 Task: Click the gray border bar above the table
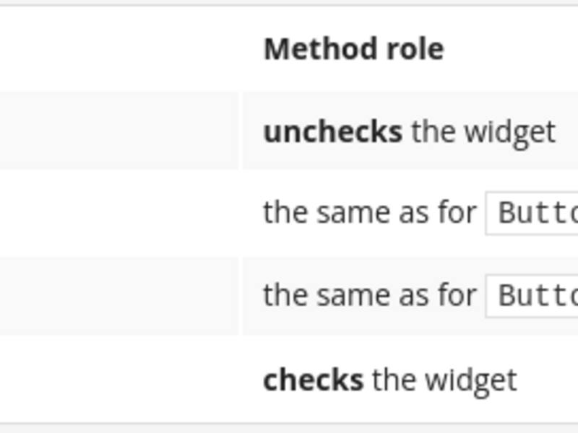click(289, 3)
